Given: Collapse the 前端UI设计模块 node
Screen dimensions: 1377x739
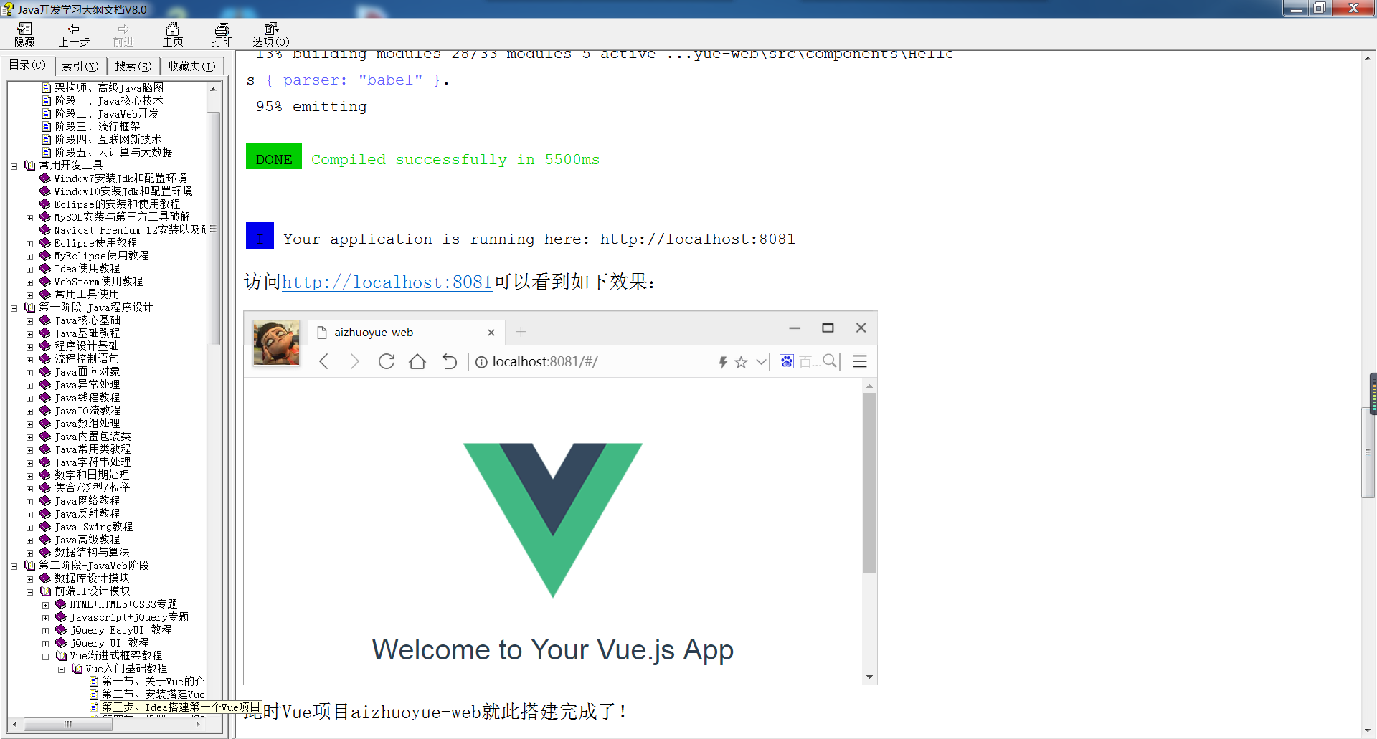Looking at the screenshot, I should click(29, 591).
